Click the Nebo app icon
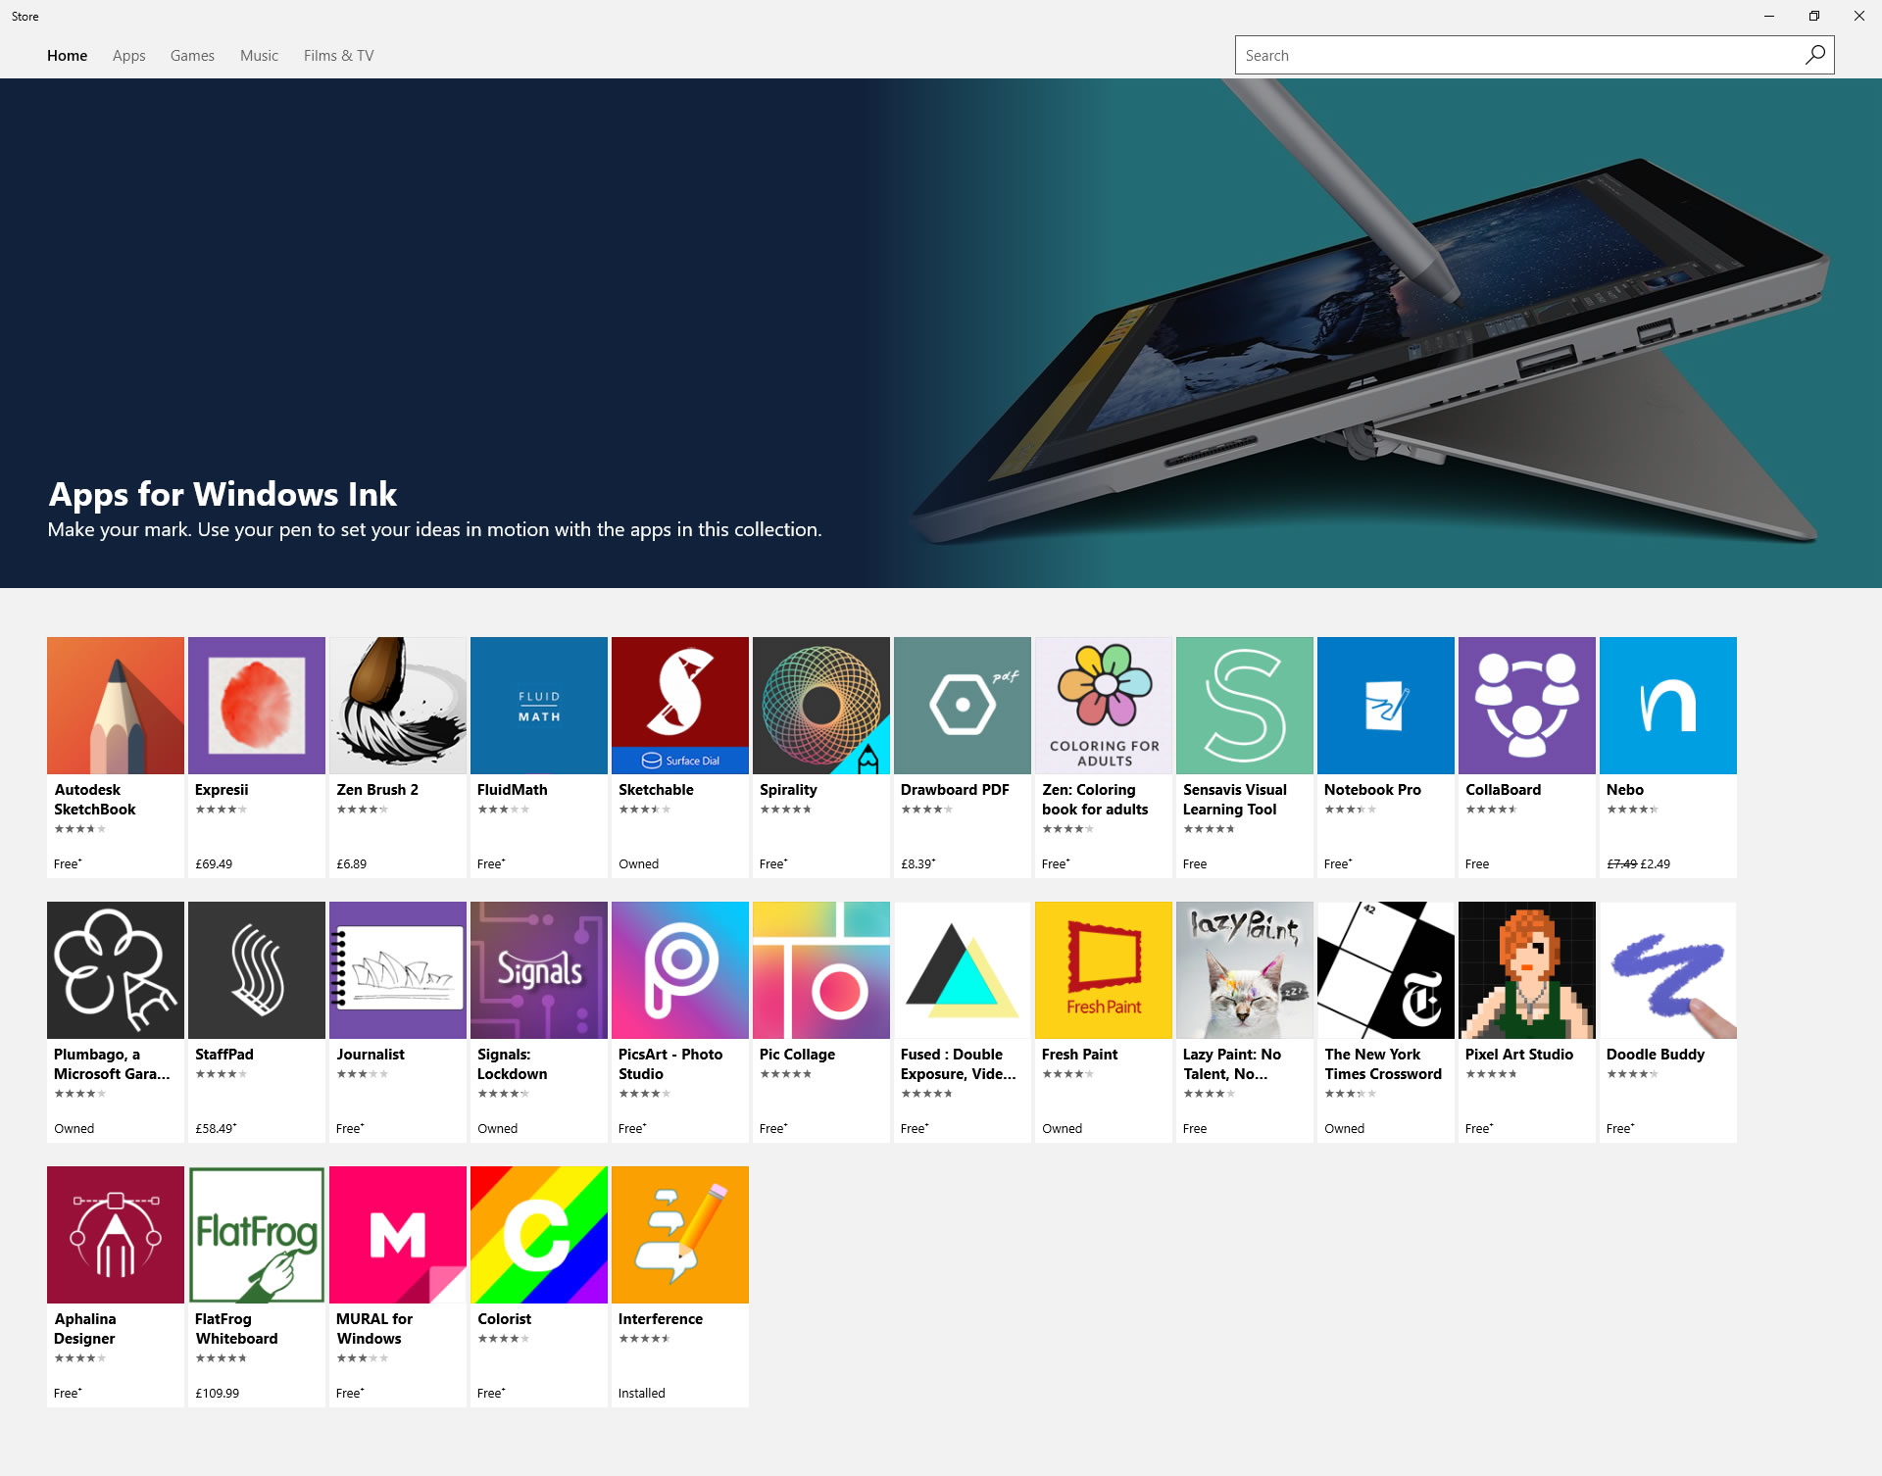The height and width of the screenshot is (1476, 1882). (x=1668, y=706)
